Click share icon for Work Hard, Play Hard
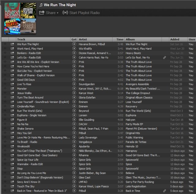Viewport: 196px width, 194px height. pyautogui.click(x=12, y=49)
